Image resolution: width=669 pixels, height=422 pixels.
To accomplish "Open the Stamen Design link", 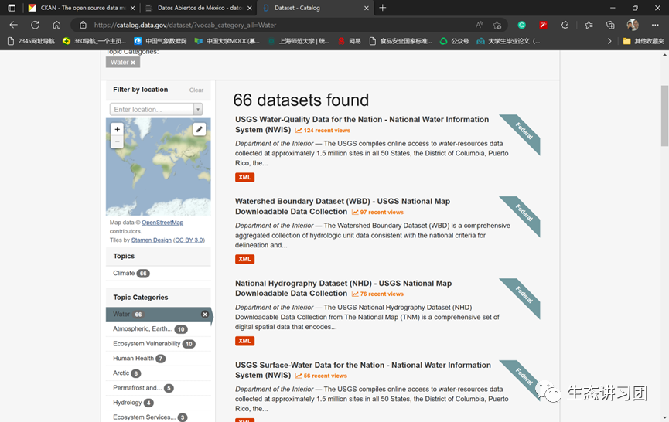I will click(152, 240).
